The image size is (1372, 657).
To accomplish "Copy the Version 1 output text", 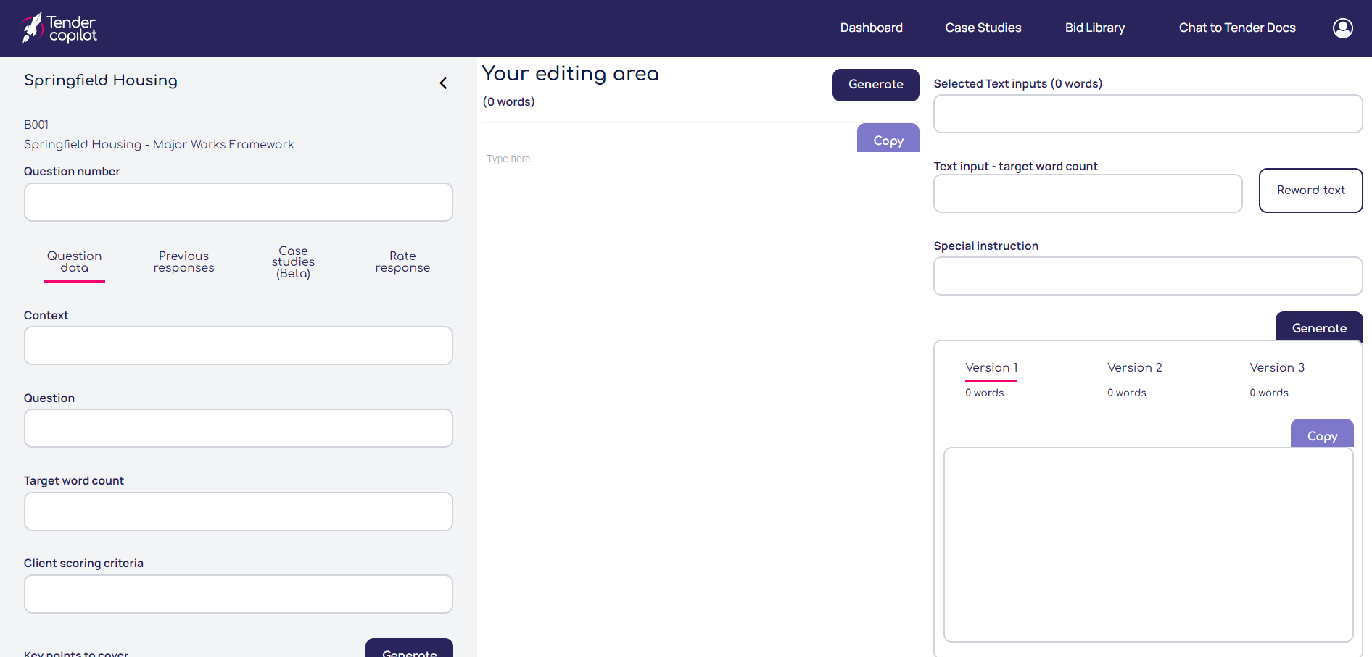I will pyautogui.click(x=1321, y=435).
